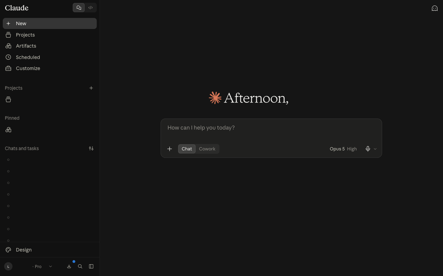Image resolution: width=443 pixels, height=276 pixels.
Task: Click the Claude logo text
Action: pos(17,8)
